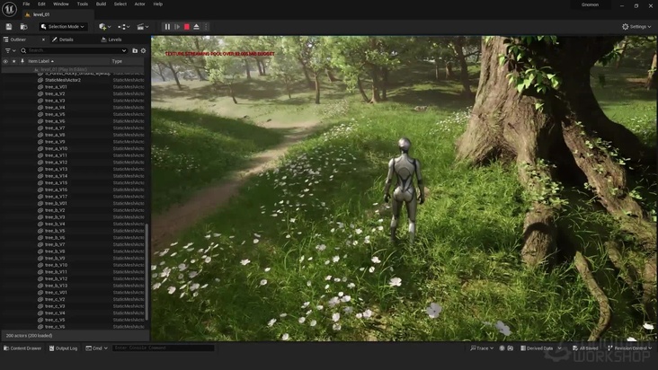Open the Unreal Engine logo button
658x370 pixels.
[8, 8]
